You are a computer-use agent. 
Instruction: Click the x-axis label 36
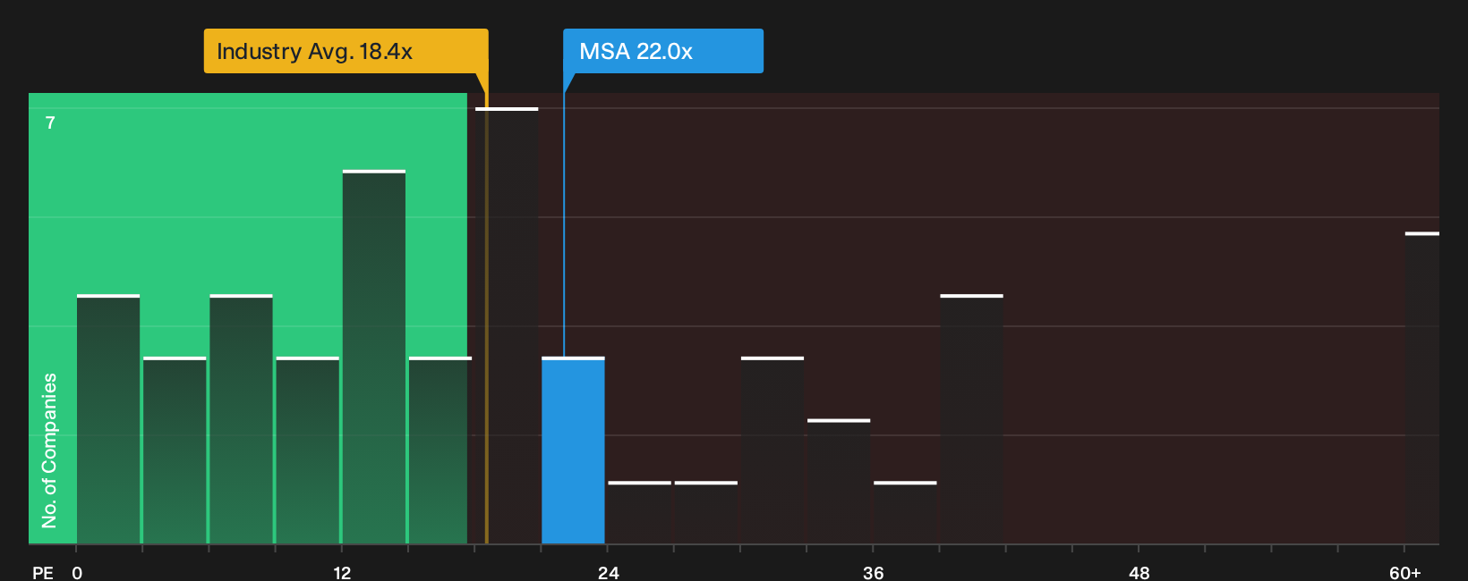[x=874, y=573]
